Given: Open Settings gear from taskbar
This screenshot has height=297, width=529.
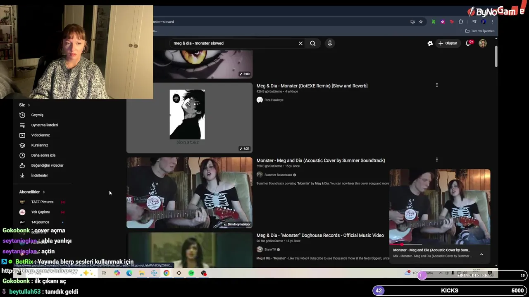Looking at the screenshot, I should click(179, 273).
